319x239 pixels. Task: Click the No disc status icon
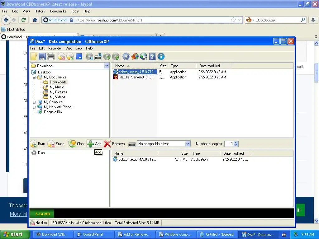coord(32,223)
